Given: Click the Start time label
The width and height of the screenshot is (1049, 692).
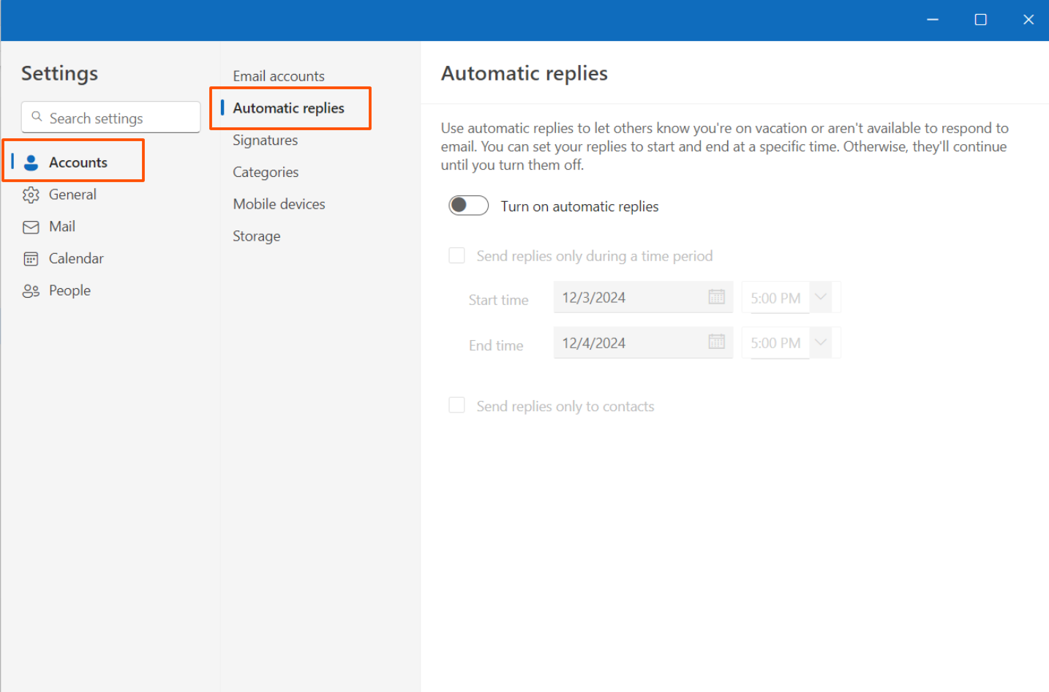Looking at the screenshot, I should pos(498,300).
